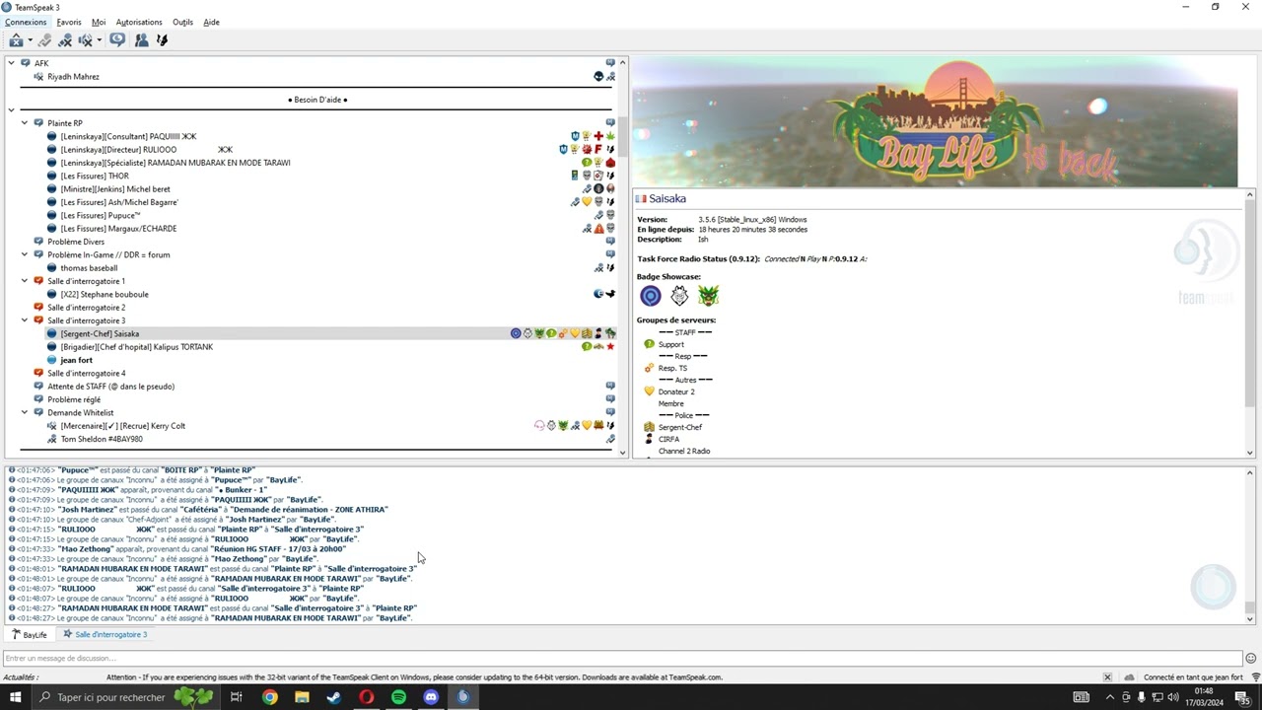
Task: Click headset badge icon on Kerry Colt row
Action: tap(539, 426)
